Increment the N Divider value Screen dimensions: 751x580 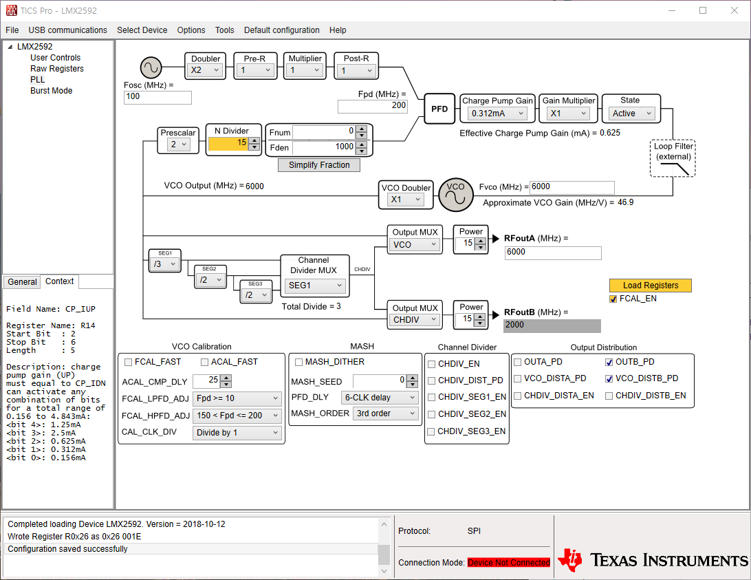point(254,140)
